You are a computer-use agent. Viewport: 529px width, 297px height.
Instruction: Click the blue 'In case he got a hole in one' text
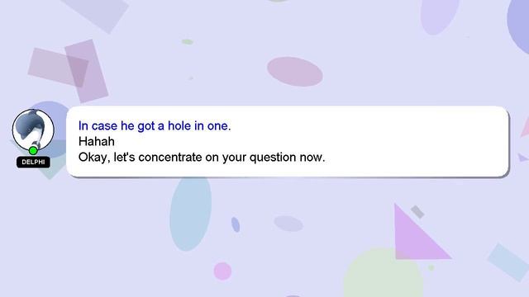coord(155,125)
